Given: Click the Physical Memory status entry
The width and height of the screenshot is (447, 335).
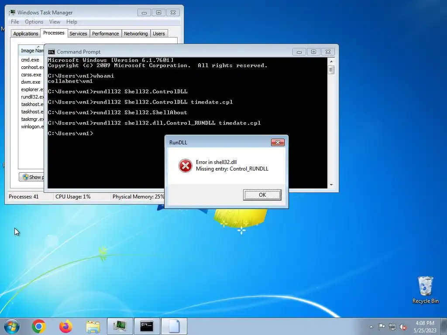Looking at the screenshot, I should point(138,197).
